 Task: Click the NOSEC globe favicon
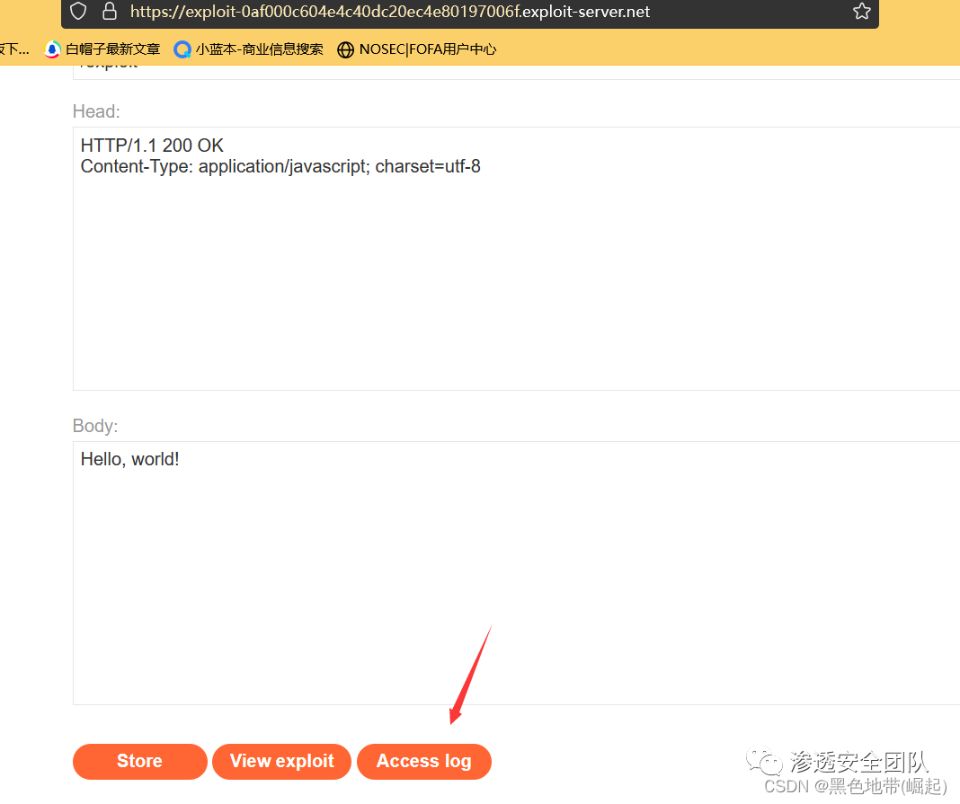(x=345, y=49)
